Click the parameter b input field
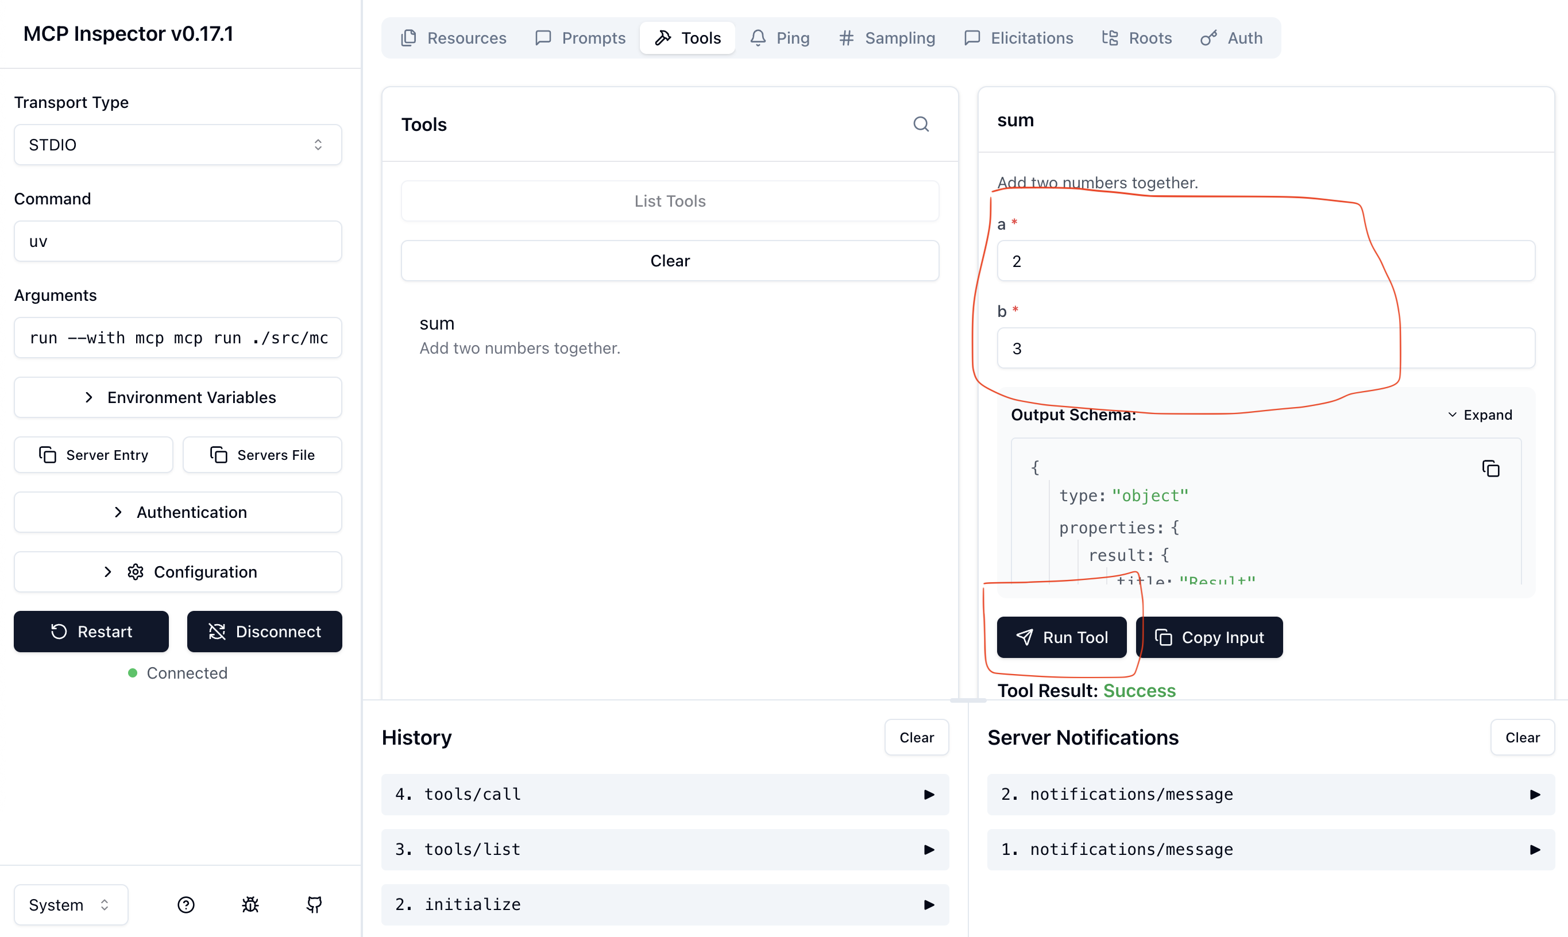 pos(1265,349)
